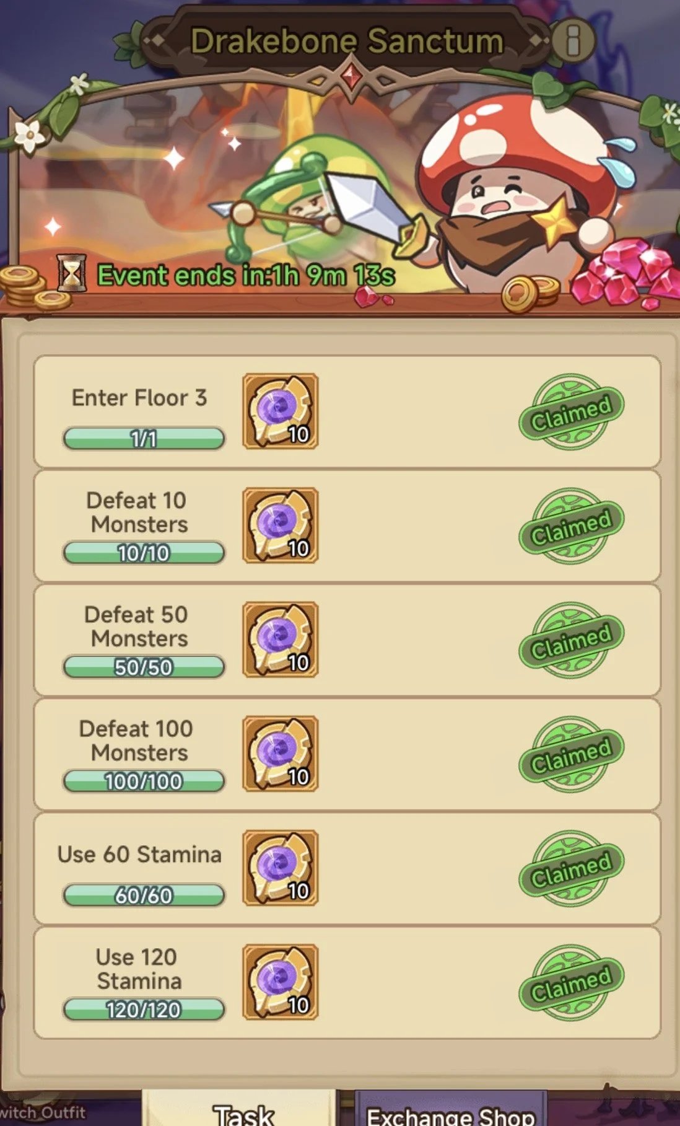The height and width of the screenshot is (1126, 680).
Task: Open the info button beside Drakebone Sanctum
Action: (573, 41)
